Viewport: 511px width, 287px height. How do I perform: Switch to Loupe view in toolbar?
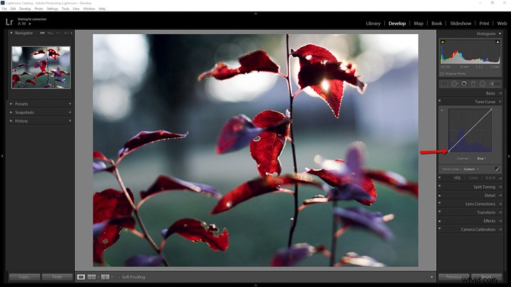(x=81, y=277)
